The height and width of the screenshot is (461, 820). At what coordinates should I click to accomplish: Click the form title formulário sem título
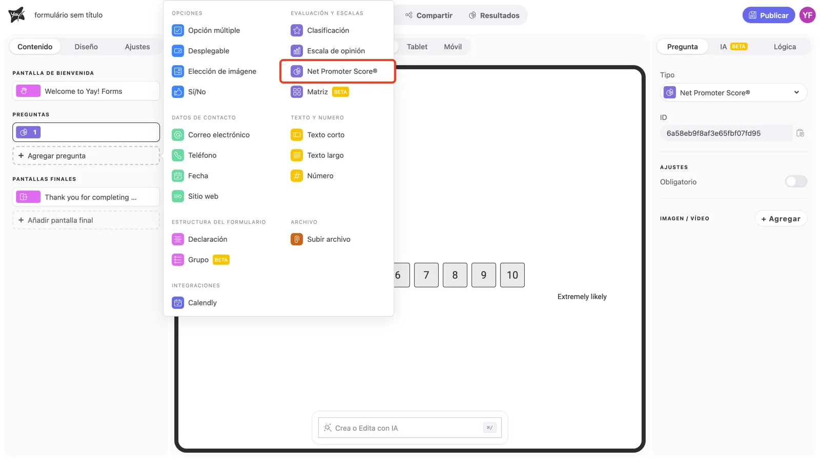pos(68,15)
